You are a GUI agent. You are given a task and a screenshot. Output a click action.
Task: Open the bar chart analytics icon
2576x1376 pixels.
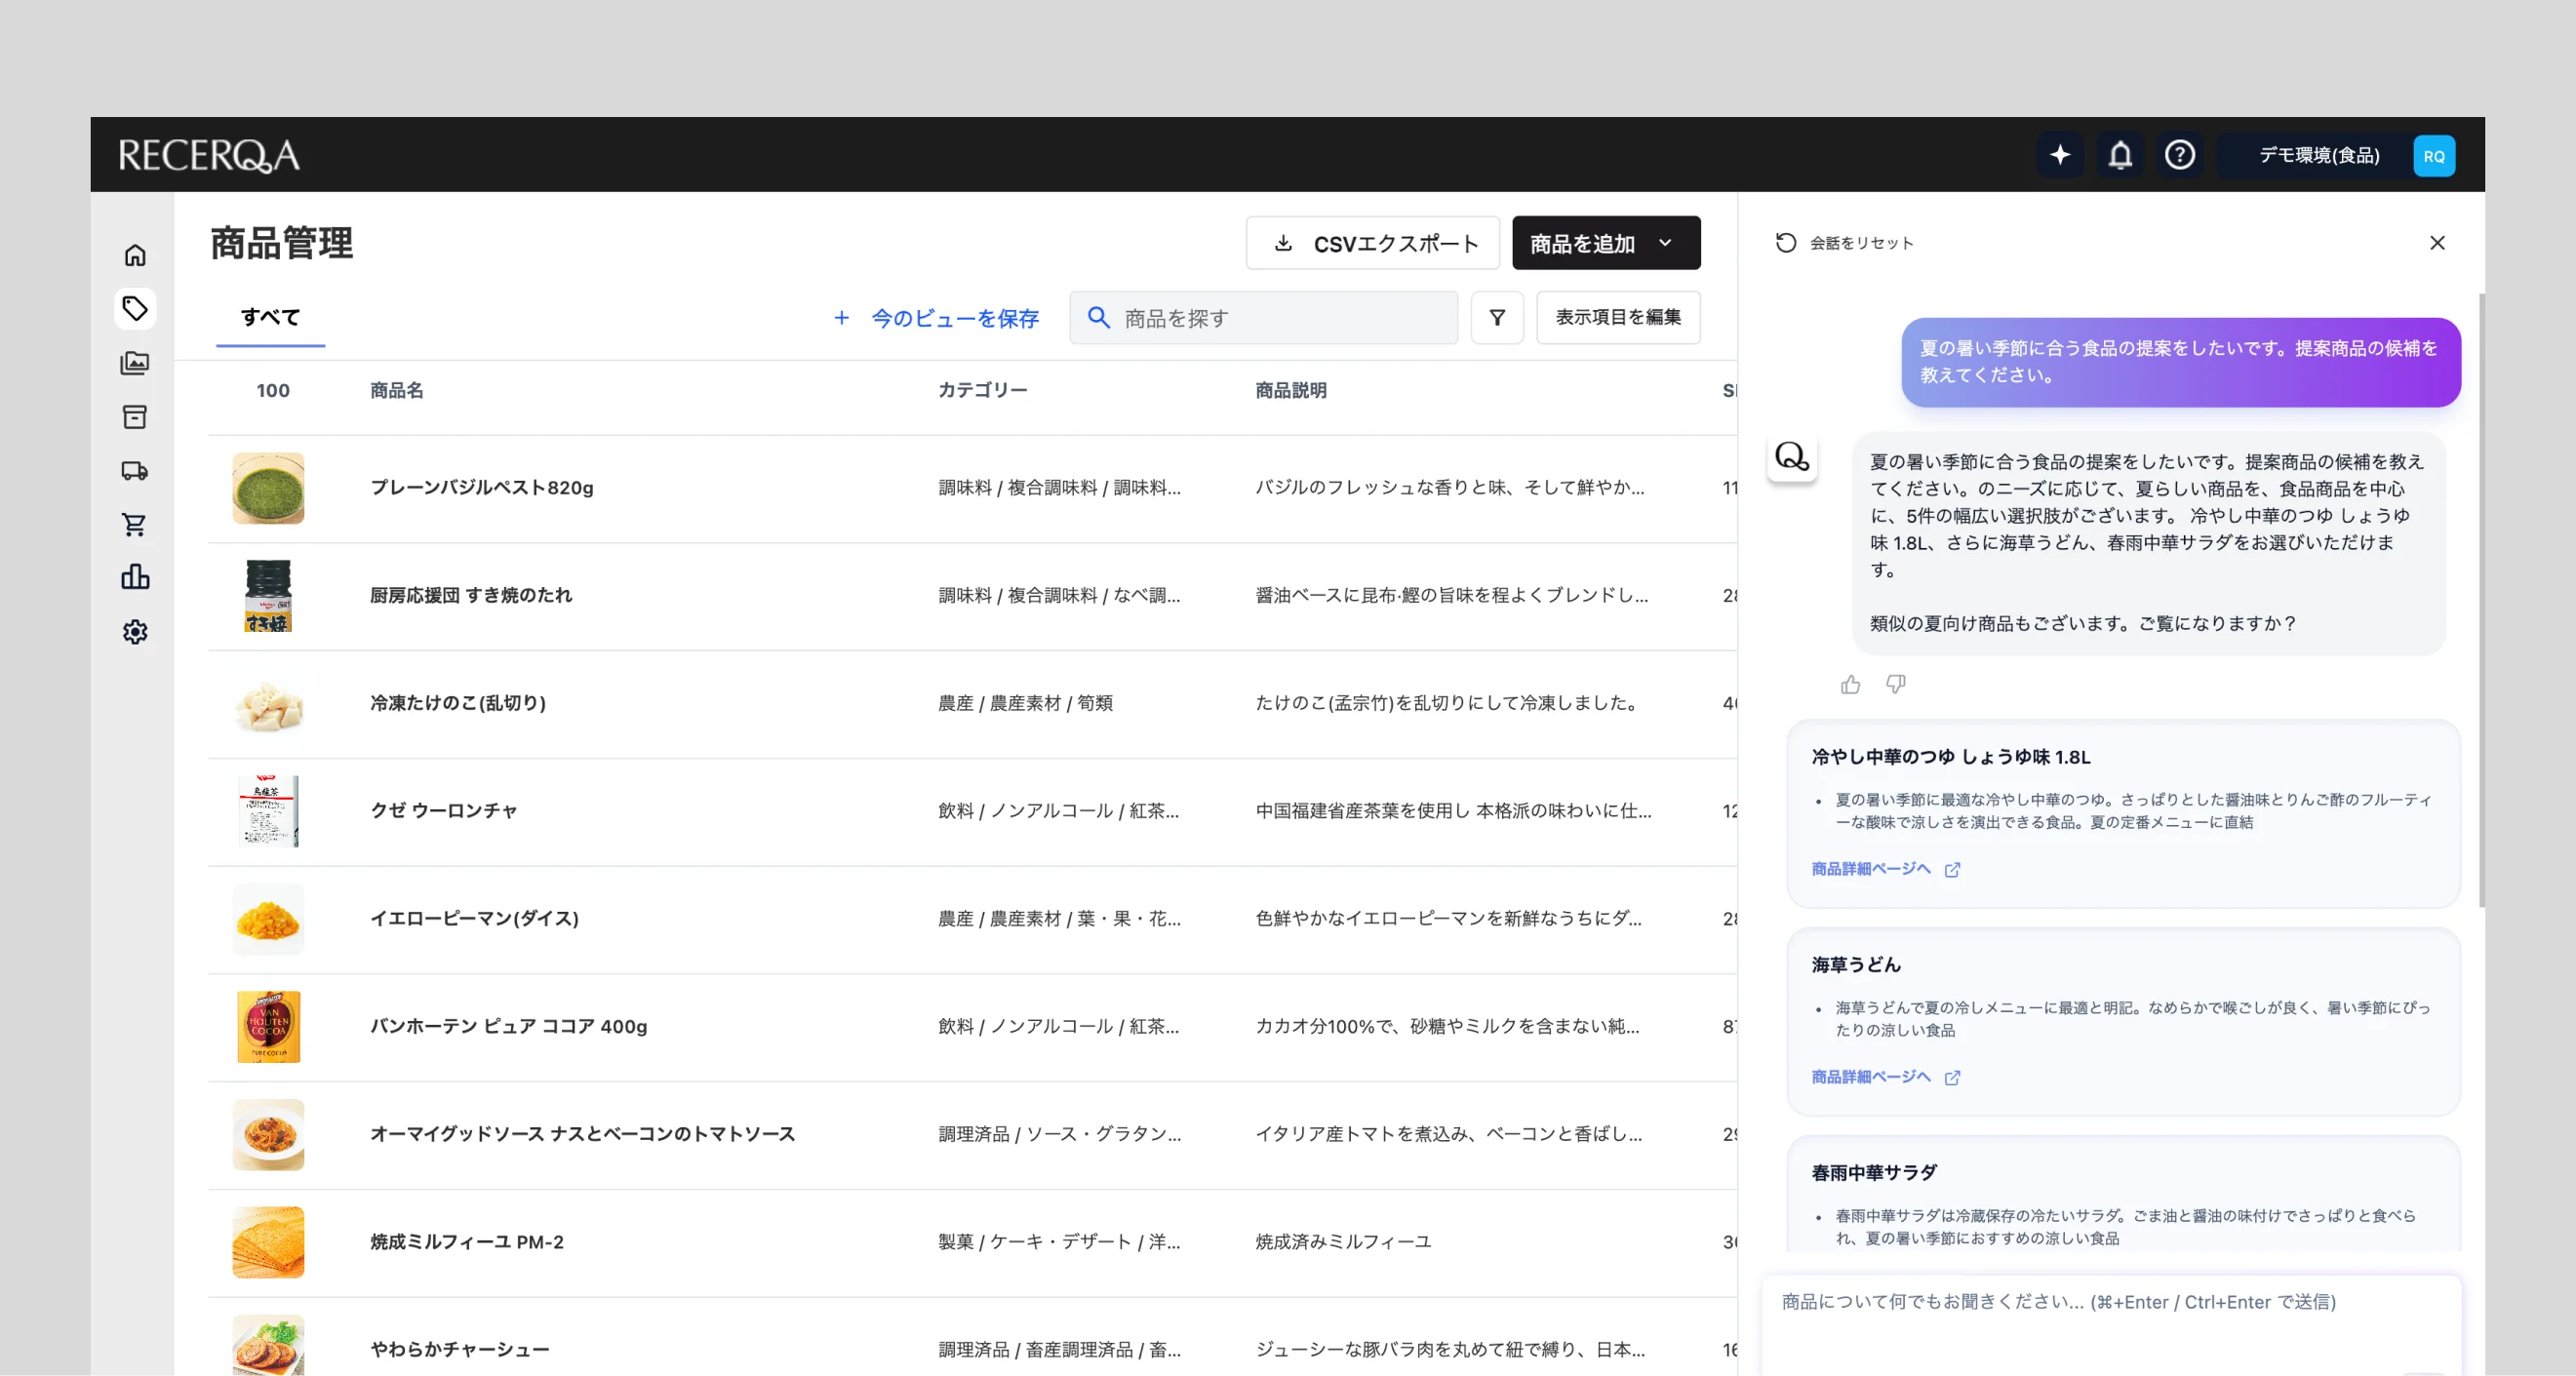pyautogui.click(x=135, y=577)
